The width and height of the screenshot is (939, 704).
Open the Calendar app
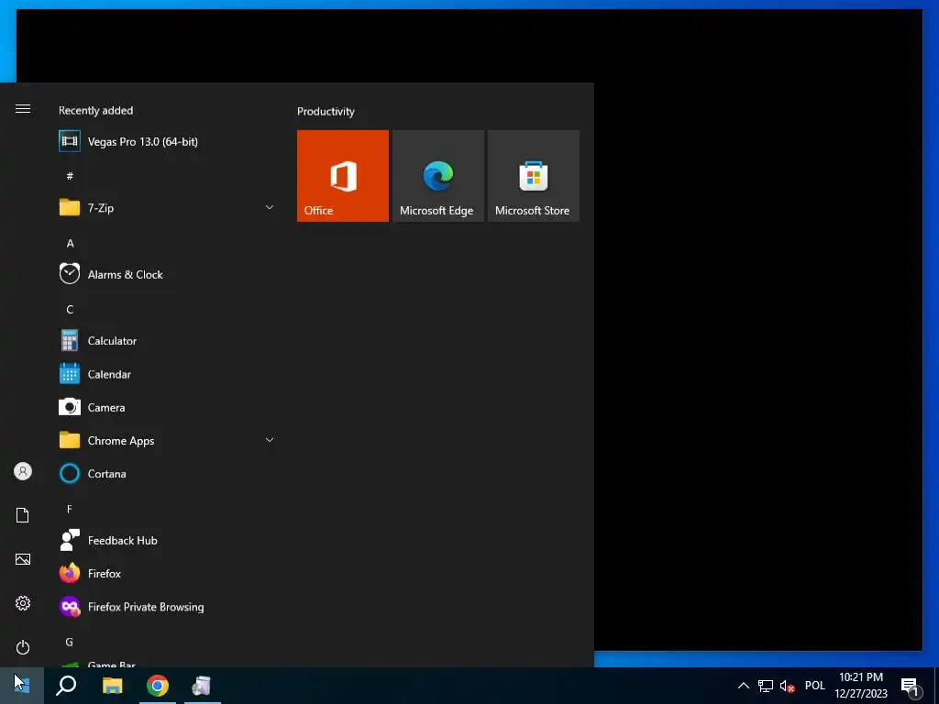coord(167,374)
